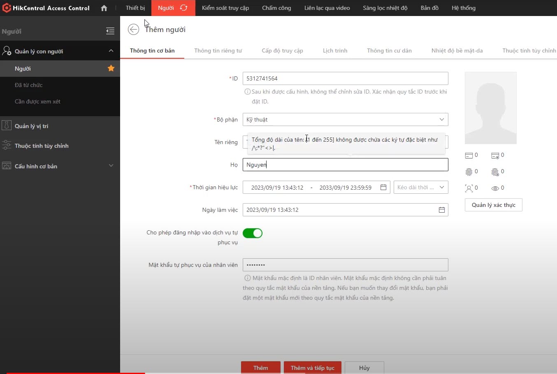This screenshot has width=557, height=374.
Task: Click the Thêm và tiếp tục button
Action: [312, 367]
